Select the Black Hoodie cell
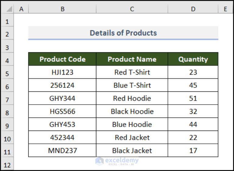The image size is (234, 171). coord(132,111)
